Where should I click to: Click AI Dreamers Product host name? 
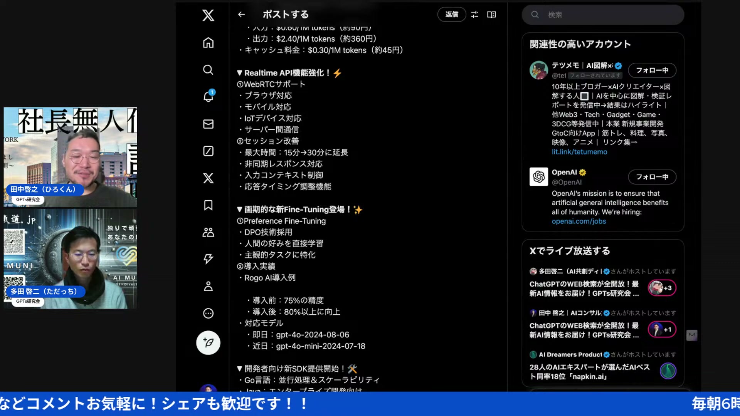(570, 354)
